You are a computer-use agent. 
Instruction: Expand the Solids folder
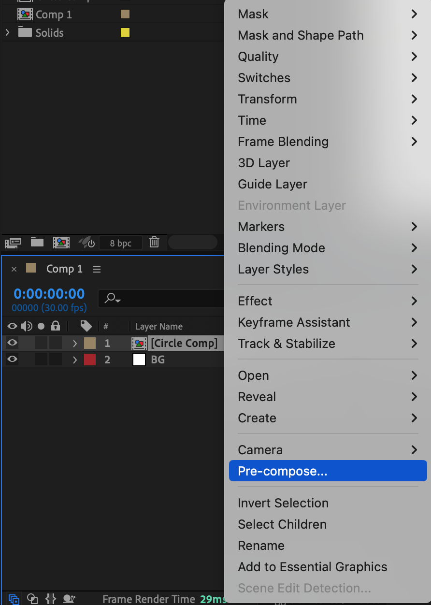click(x=7, y=33)
